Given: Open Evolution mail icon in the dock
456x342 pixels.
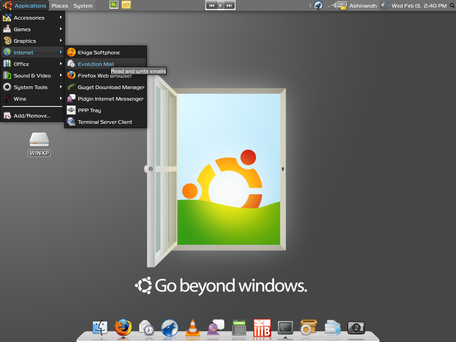Looking at the screenshot, I should coord(146,328).
